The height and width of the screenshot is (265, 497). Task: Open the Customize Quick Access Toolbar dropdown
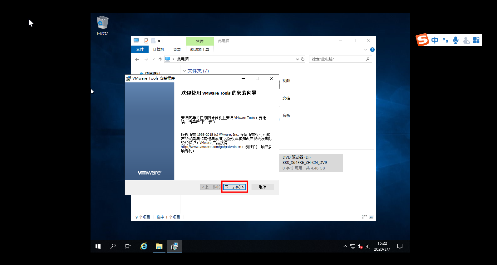pos(159,41)
